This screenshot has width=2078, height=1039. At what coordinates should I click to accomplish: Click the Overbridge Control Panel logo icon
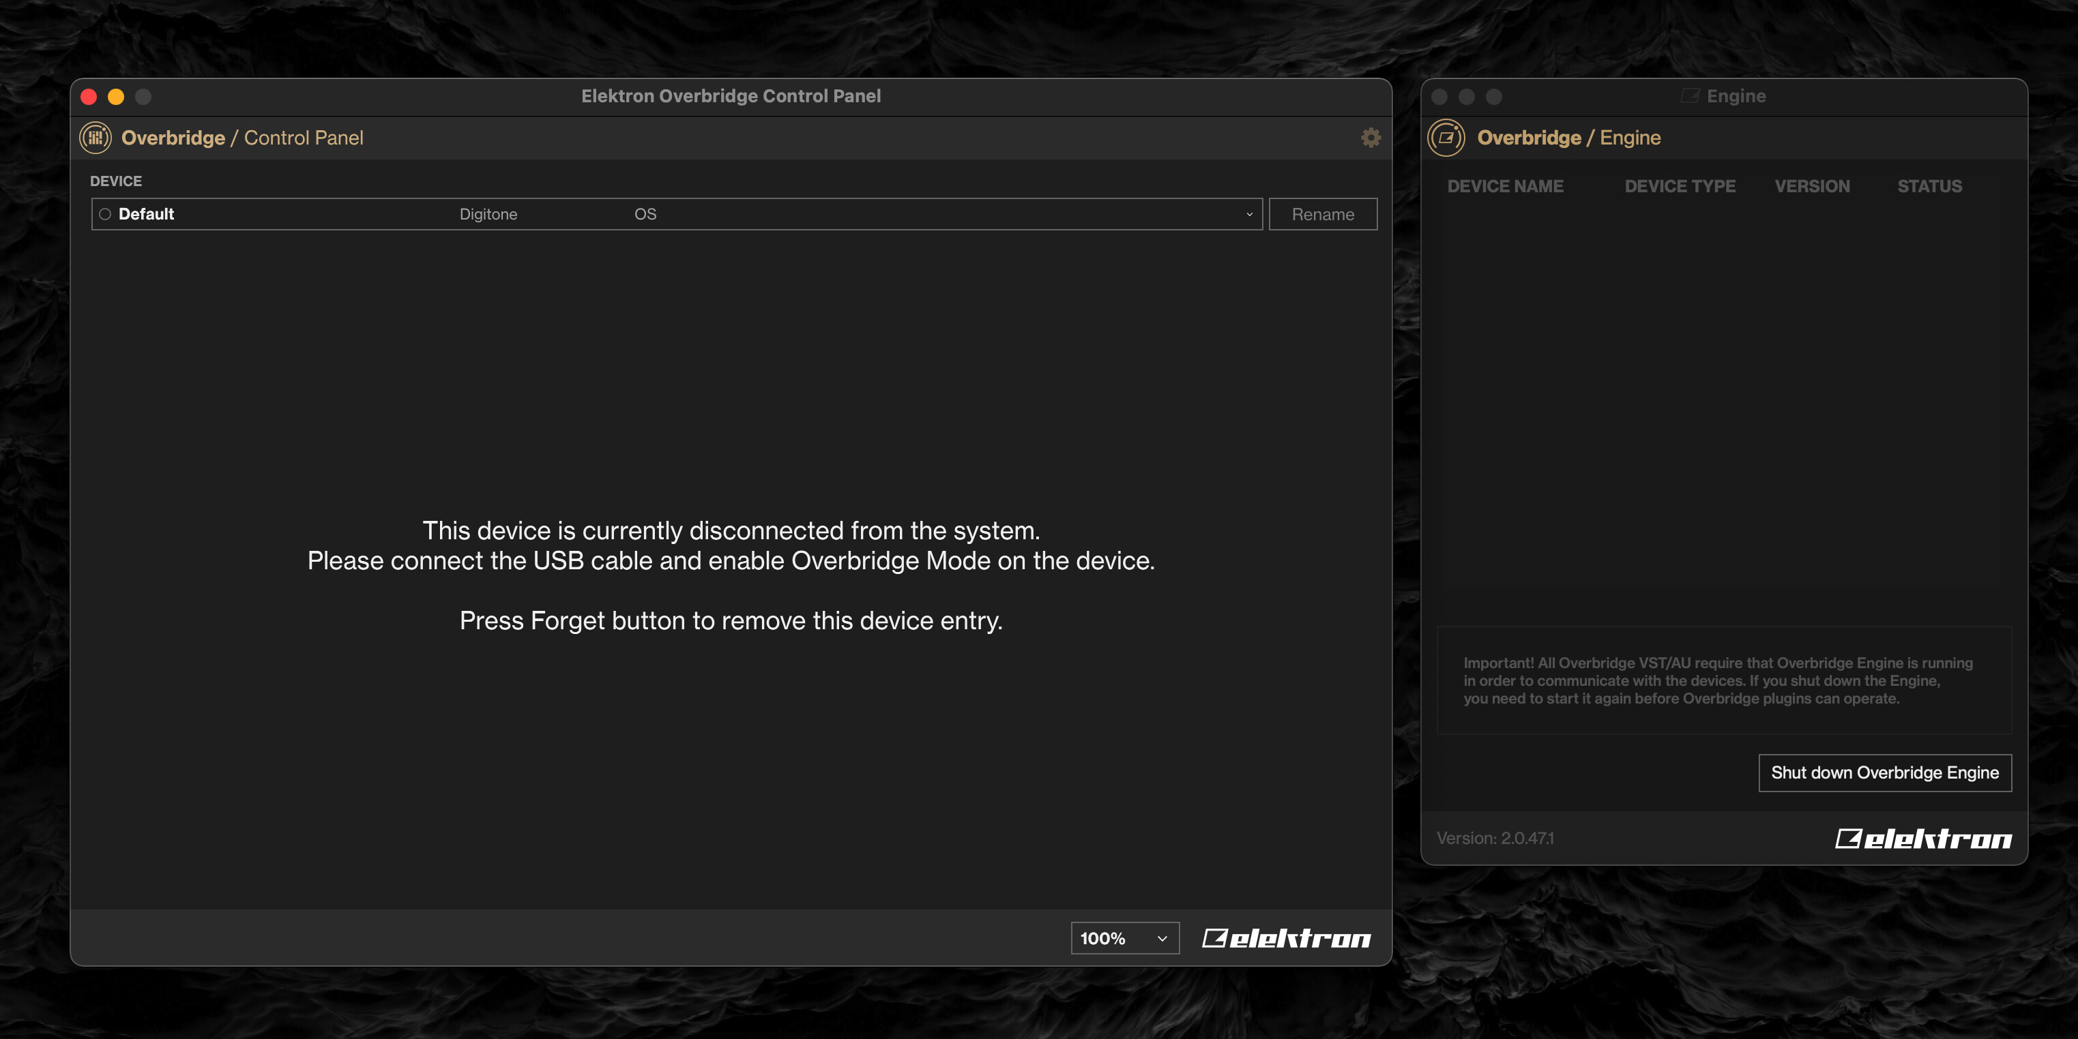pyautogui.click(x=96, y=138)
